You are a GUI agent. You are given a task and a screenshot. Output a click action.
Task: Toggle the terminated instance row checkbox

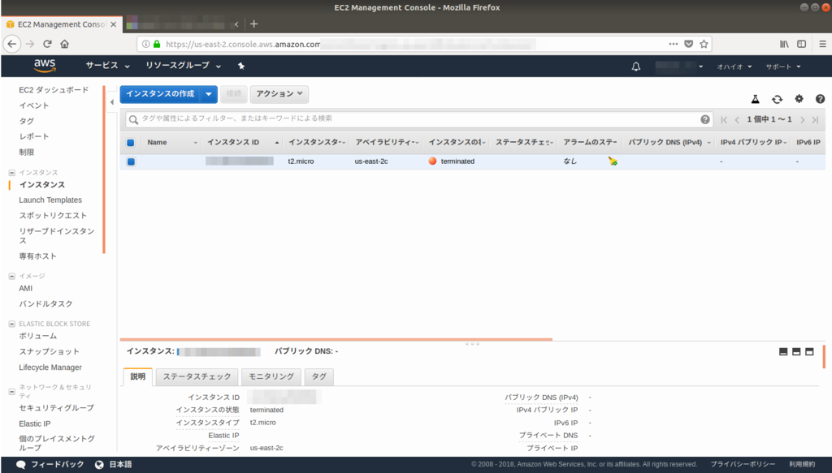point(131,161)
